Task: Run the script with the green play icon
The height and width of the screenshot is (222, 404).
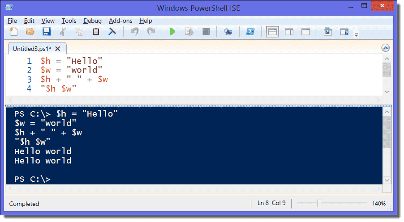Action: [x=172, y=32]
